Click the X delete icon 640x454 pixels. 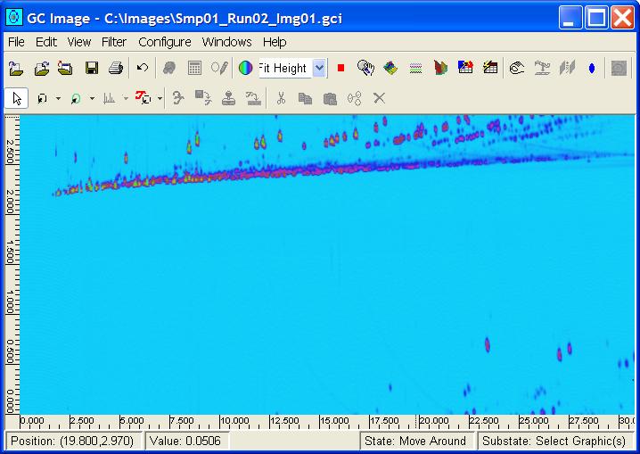pyautogui.click(x=379, y=98)
